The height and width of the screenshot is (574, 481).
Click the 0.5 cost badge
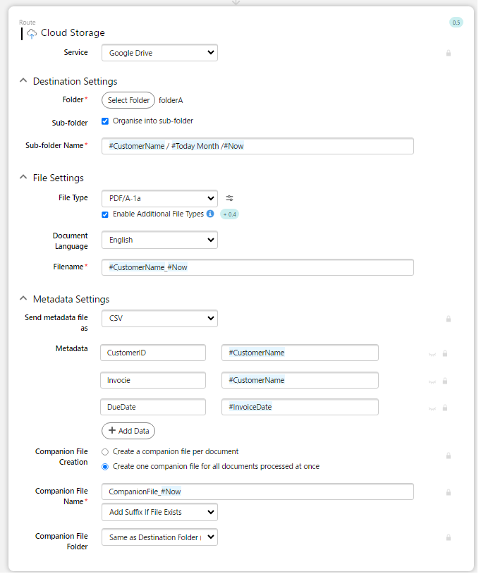(456, 23)
